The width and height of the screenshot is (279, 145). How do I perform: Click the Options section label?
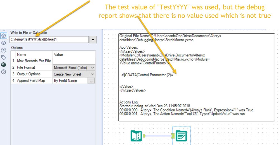click(17, 48)
